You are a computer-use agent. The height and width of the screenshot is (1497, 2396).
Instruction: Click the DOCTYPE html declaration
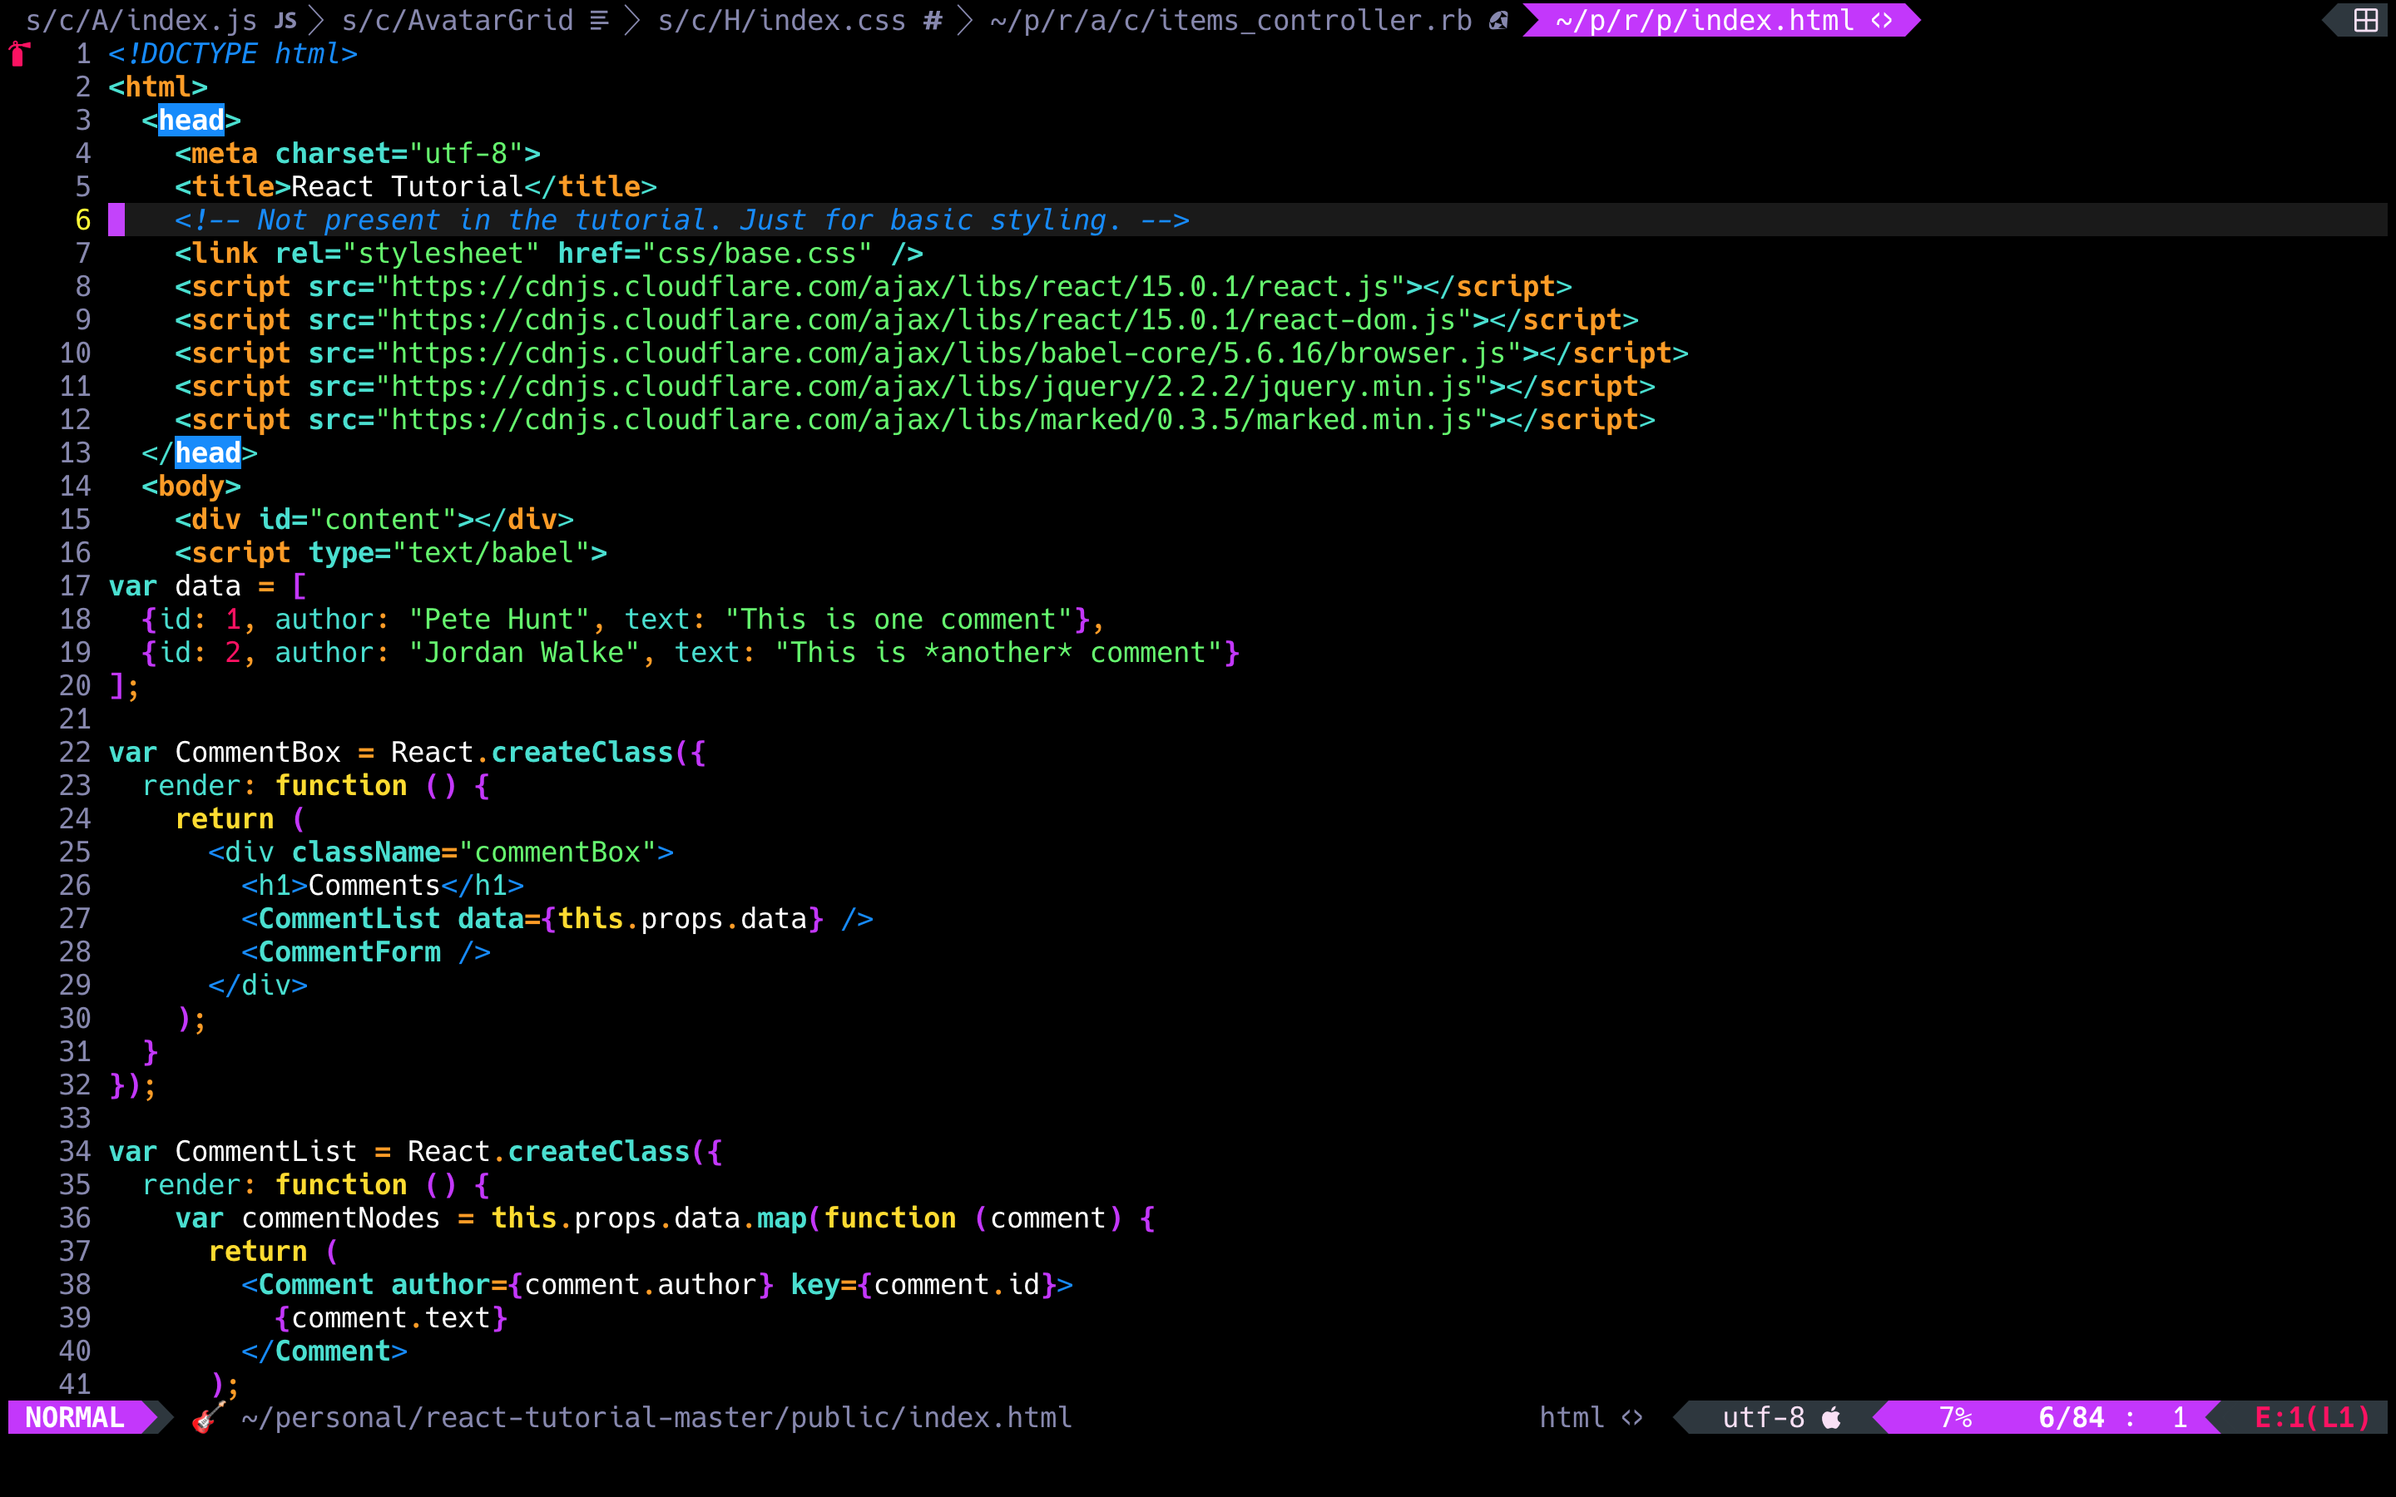pyautogui.click(x=233, y=53)
